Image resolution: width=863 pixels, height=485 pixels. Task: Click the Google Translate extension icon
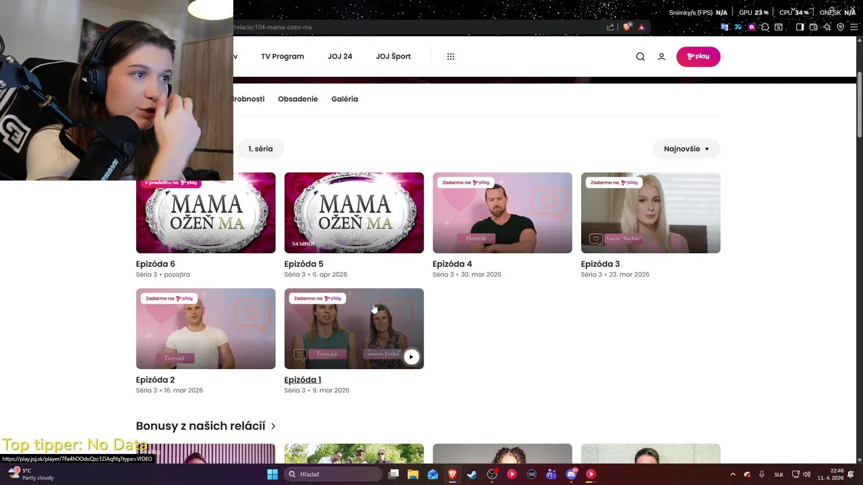point(725,27)
